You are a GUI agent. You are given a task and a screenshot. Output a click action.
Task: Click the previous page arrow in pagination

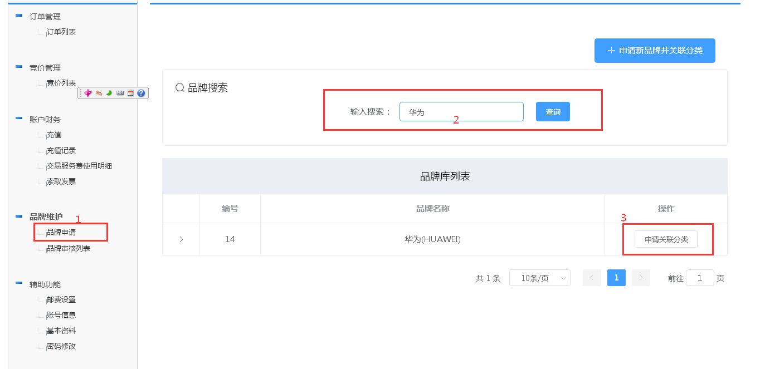tap(592, 278)
